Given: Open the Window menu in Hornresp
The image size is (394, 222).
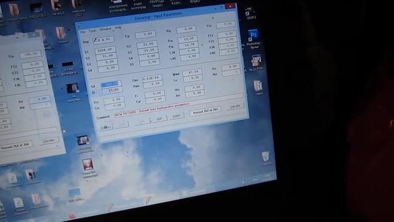Looking at the screenshot, I should click(x=105, y=29).
